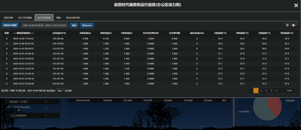Open the 阈值 tab
301x130 pixels.
pyautogui.click(x=58, y=18)
